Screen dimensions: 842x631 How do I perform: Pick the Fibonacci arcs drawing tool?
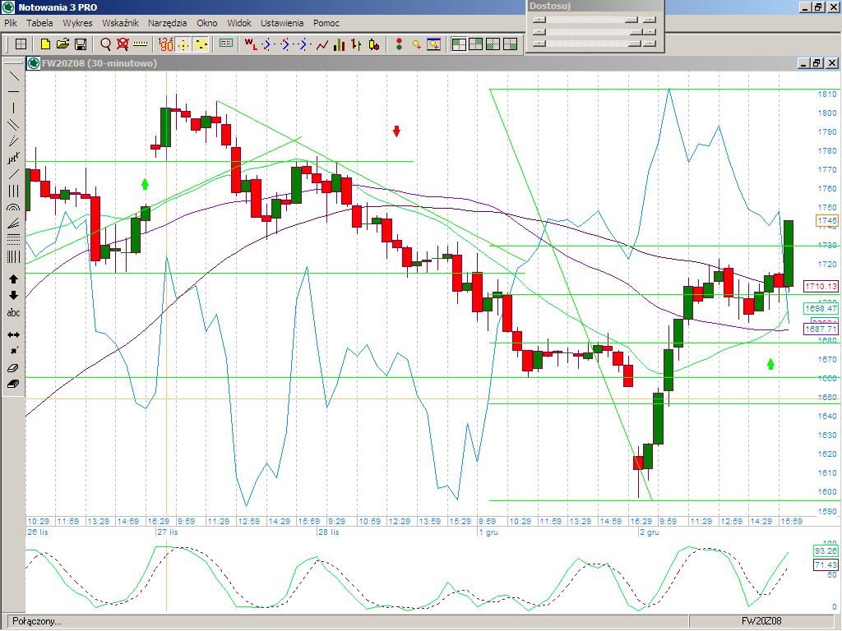13,208
